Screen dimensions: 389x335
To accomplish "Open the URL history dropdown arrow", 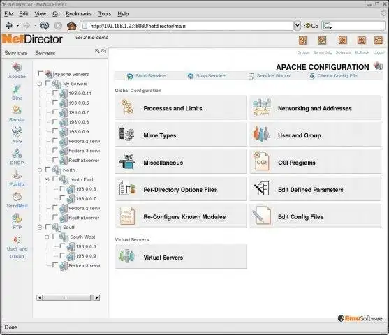I will (x=297, y=26).
